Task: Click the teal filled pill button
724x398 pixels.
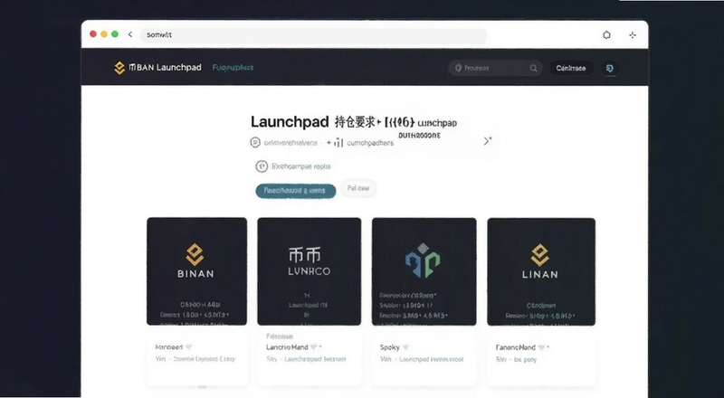Action: 296,191
